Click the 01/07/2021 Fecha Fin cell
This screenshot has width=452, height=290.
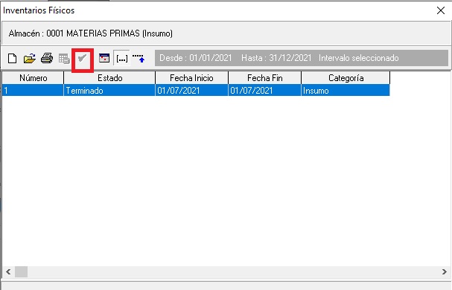point(264,91)
